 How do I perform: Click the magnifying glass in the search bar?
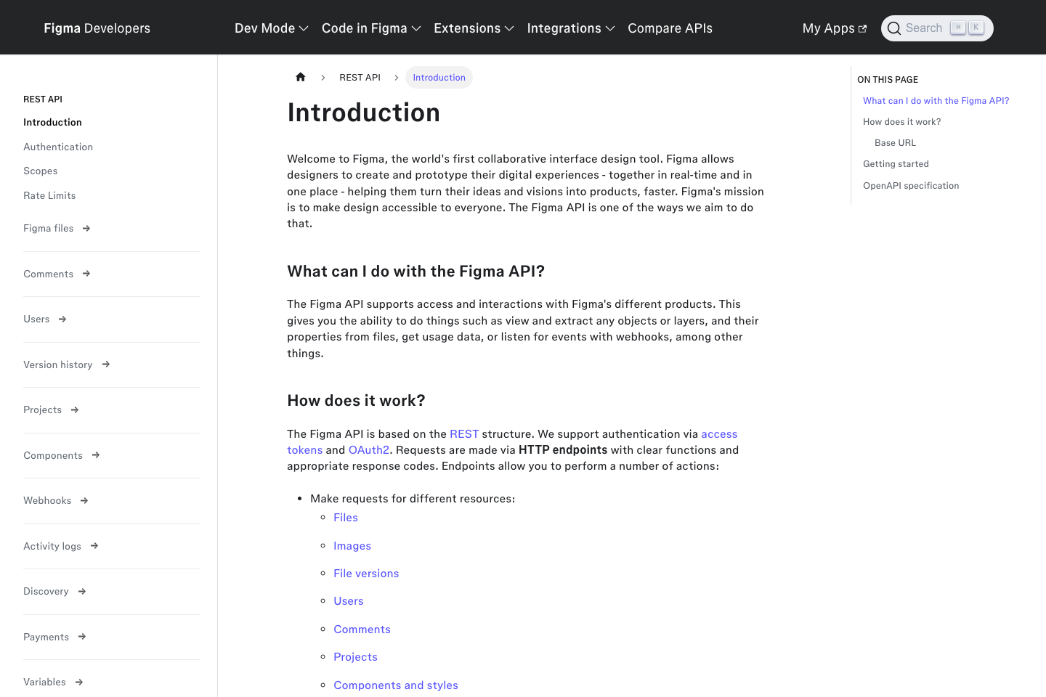click(894, 28)
